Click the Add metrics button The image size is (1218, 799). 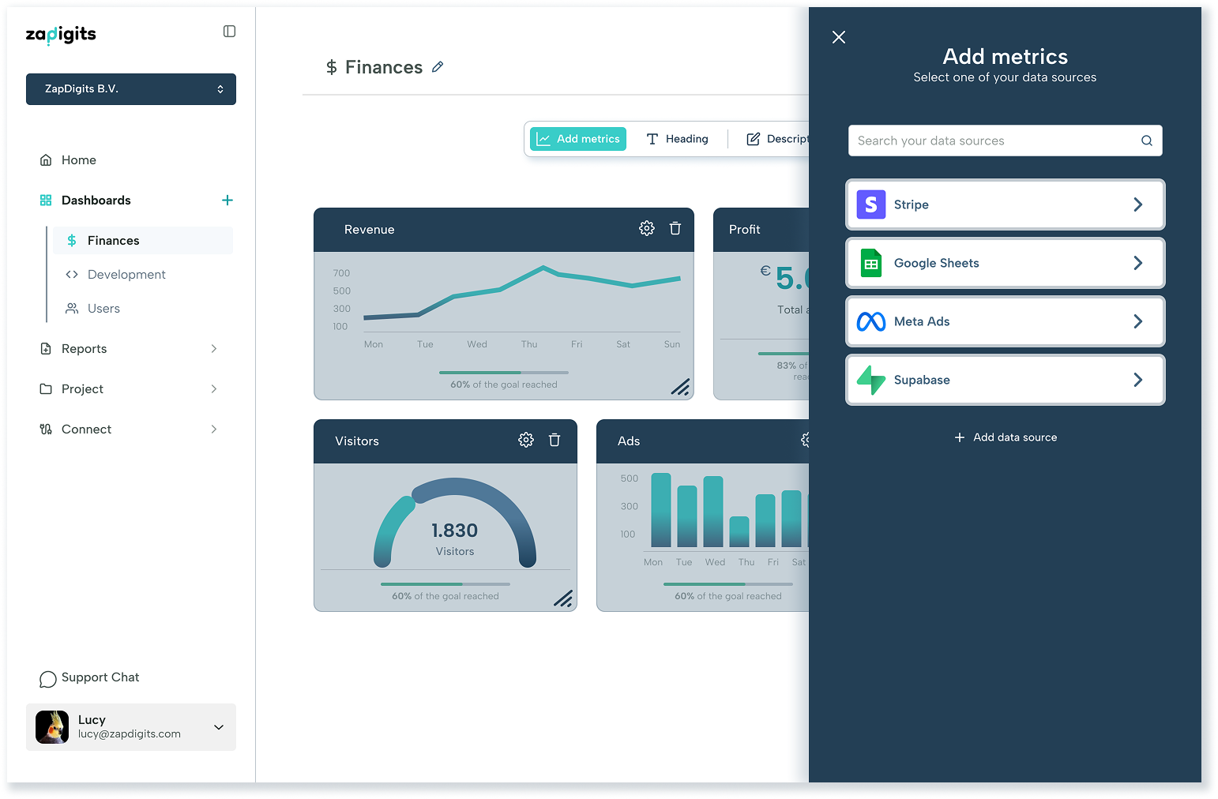tap(578, 139)
